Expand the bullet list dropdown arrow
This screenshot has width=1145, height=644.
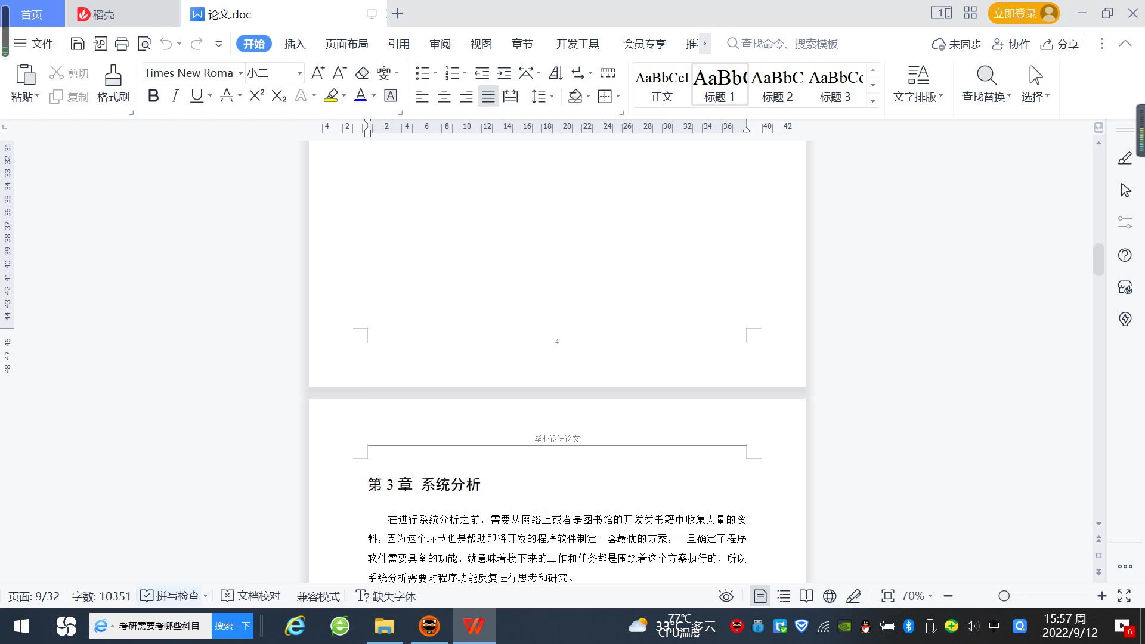pyautogui.click(x=435, y=73)
